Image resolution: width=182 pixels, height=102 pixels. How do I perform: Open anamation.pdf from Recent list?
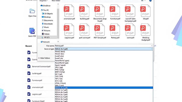pyautogui.click(x=38, y=87)
